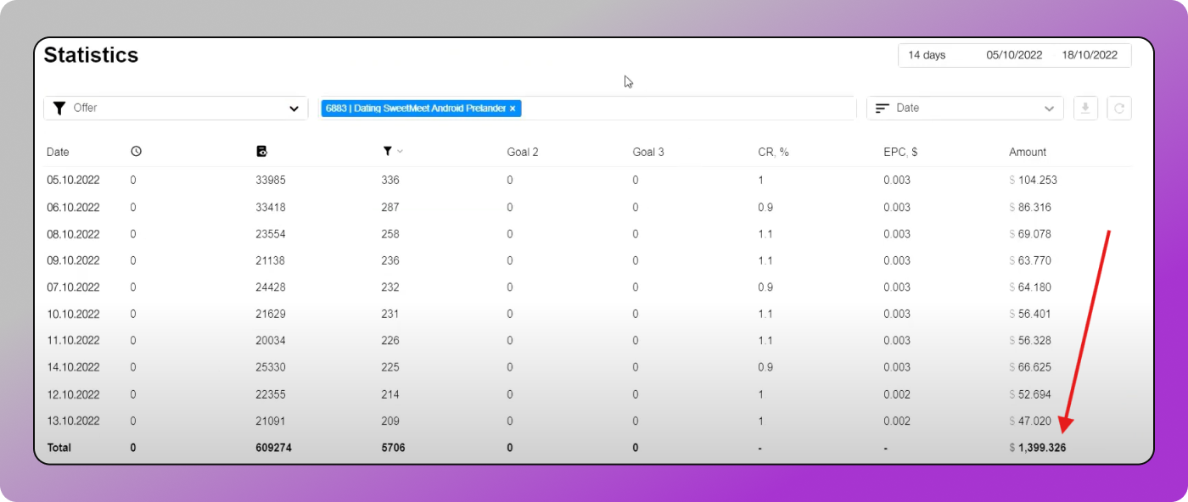The width and height of the screenshot is (1188, 502).
Task: Open the 14 days period selector
Action: click(927, 55)
